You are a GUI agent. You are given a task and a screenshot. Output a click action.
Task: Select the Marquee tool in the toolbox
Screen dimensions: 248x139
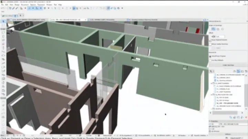3,25
